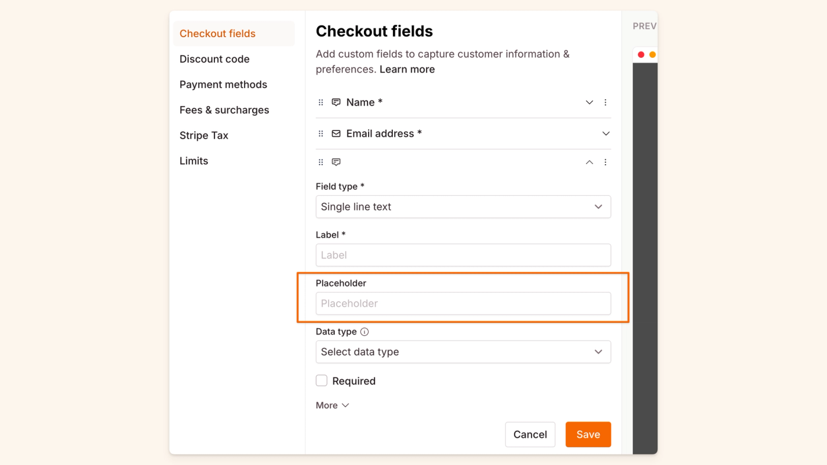Select Fees & surcharges in sidebar

click(x=224, y=110)
